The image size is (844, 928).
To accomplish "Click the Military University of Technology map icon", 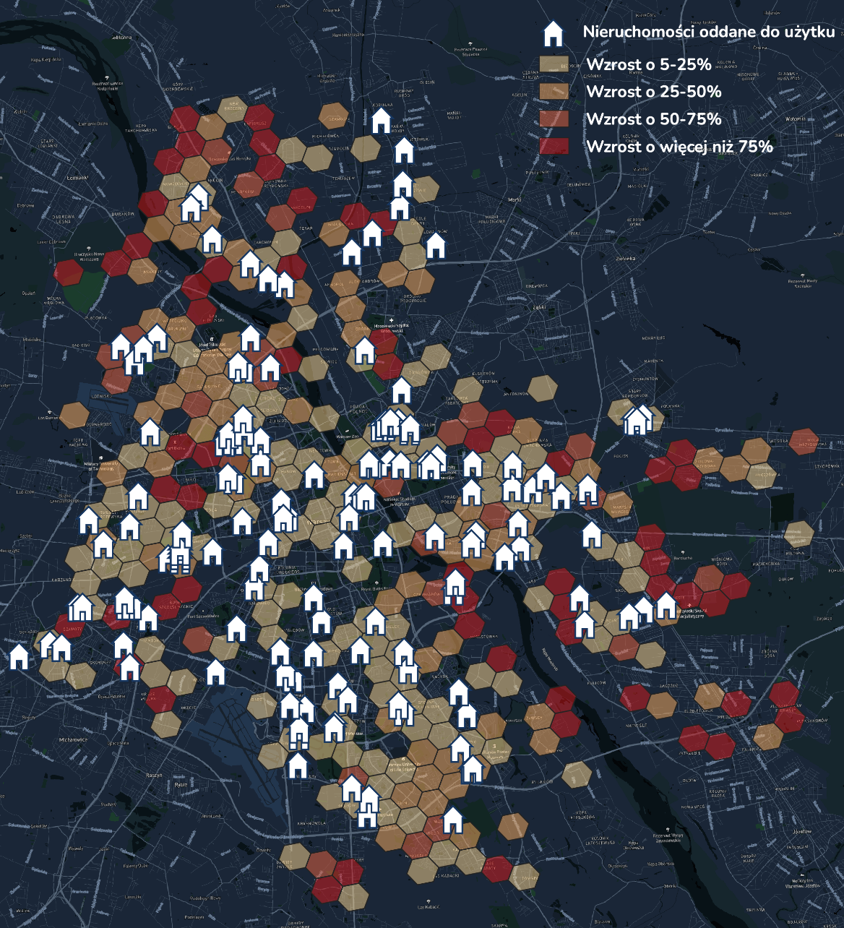I will (x=100, y=459).
